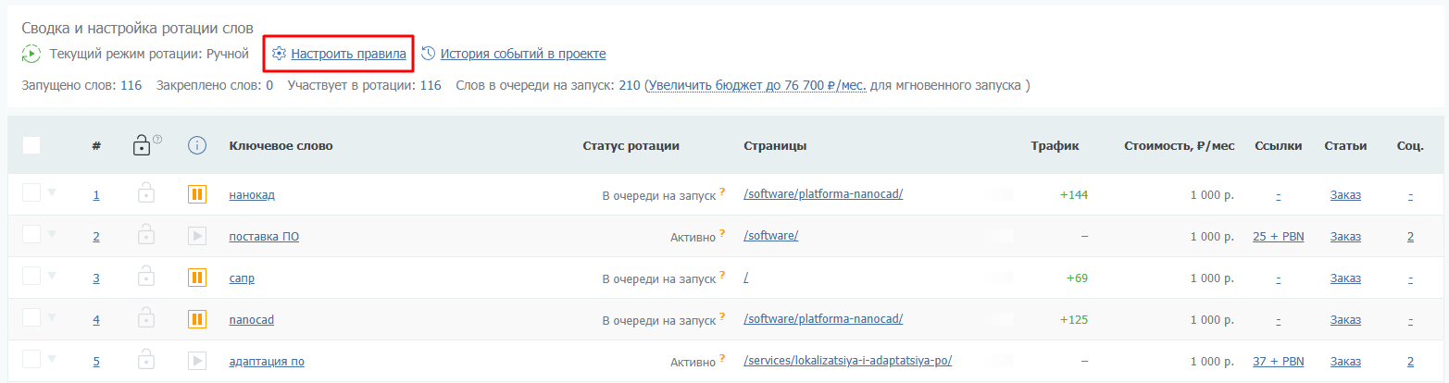Open the dropdown arrow in row 3
1449x383 pixels.
pyautogui.click(x=52, y=276)
